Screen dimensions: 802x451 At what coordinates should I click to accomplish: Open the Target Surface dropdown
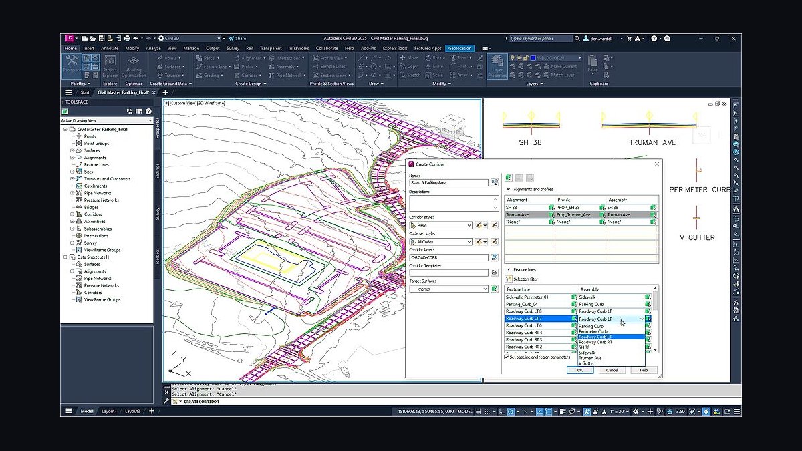(x=449, y=289)
